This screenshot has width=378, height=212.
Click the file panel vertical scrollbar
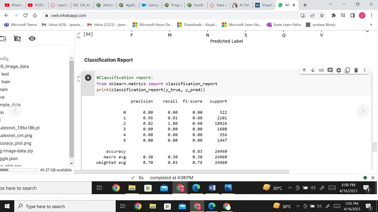point(72,109)
